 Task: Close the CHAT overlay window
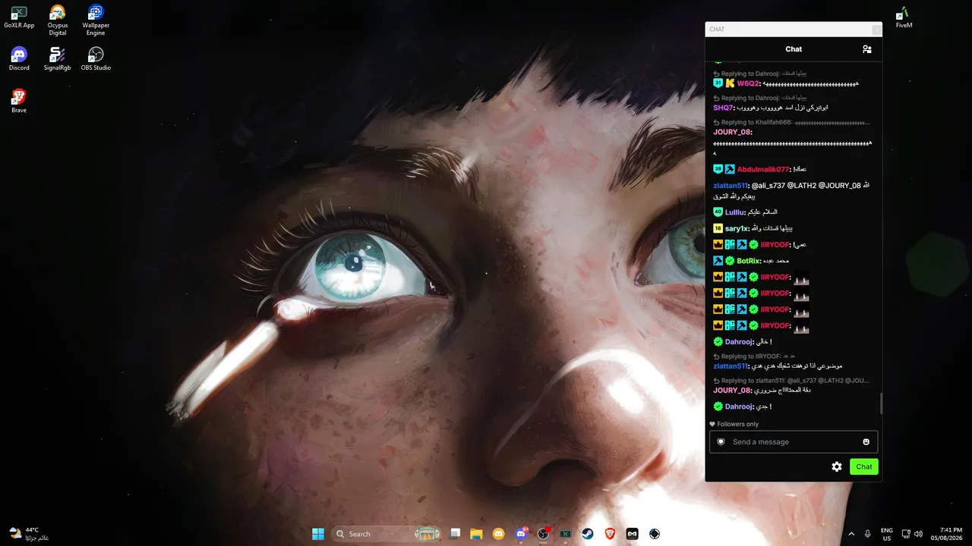click(x=877, y=30)
